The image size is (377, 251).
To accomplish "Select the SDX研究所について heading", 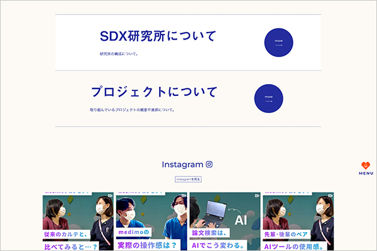I will (x=158, y=36).
